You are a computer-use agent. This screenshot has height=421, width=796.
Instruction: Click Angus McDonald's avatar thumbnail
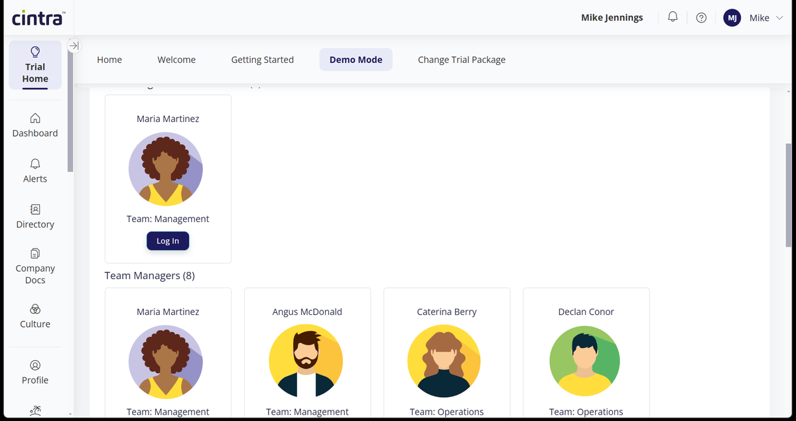[306, 361]
